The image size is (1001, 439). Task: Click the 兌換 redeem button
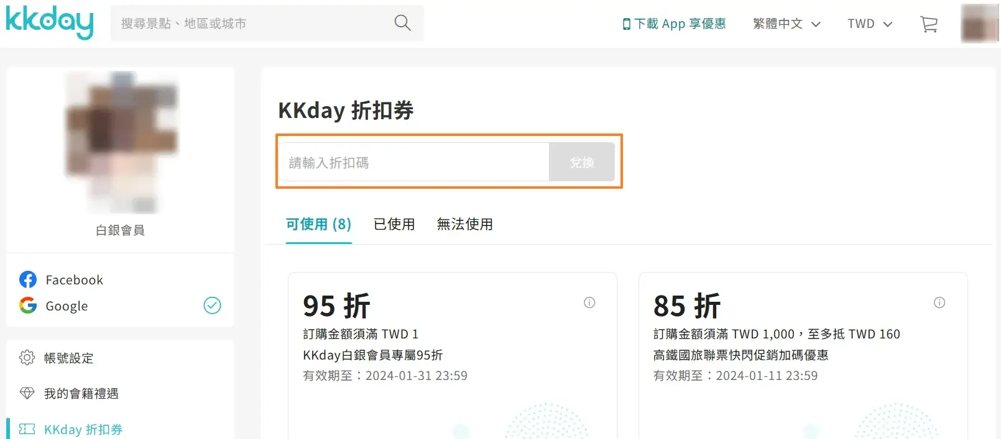click(x=581, y=162)
